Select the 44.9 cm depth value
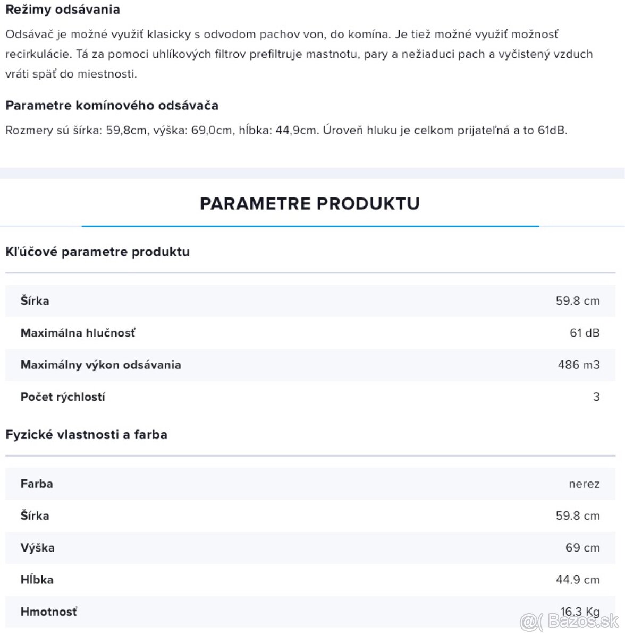This screenshot has width=625, height=637. [x=577, y=579]
